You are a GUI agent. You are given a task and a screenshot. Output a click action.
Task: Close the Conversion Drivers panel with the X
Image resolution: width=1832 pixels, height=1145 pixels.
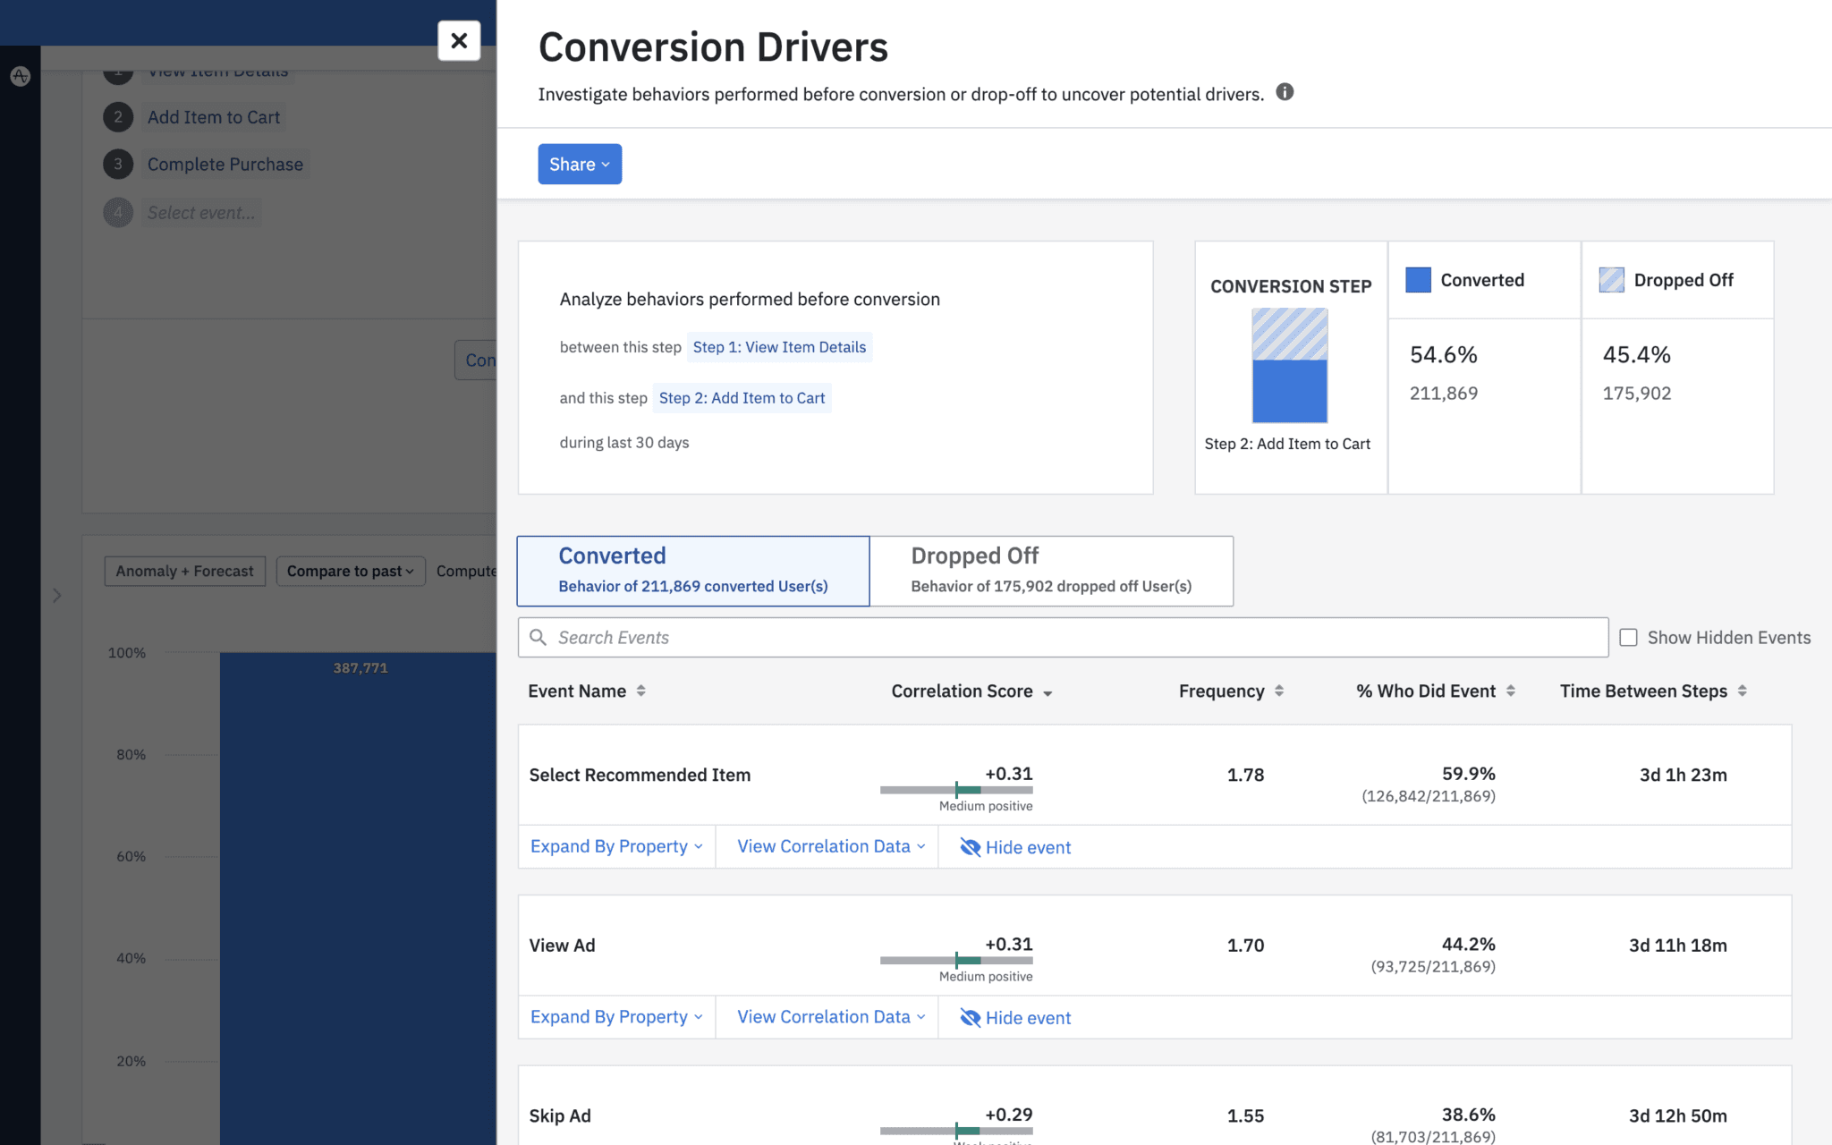(x=459, y=41)
